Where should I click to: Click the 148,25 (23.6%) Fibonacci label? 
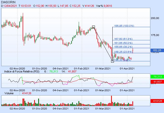(x=123, y=52)
